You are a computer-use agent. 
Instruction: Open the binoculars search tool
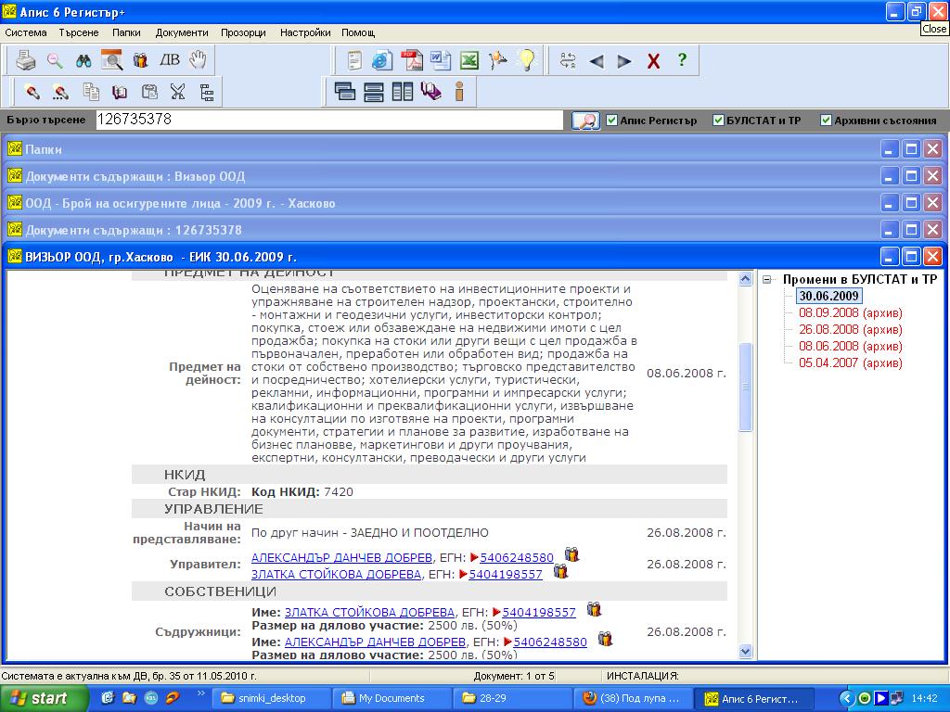[x=83, y=60]
